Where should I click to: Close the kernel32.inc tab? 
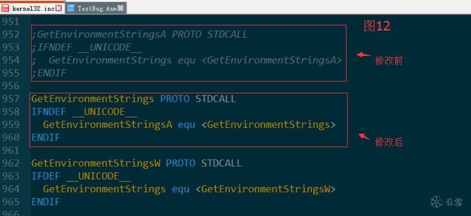coord(59,8)
